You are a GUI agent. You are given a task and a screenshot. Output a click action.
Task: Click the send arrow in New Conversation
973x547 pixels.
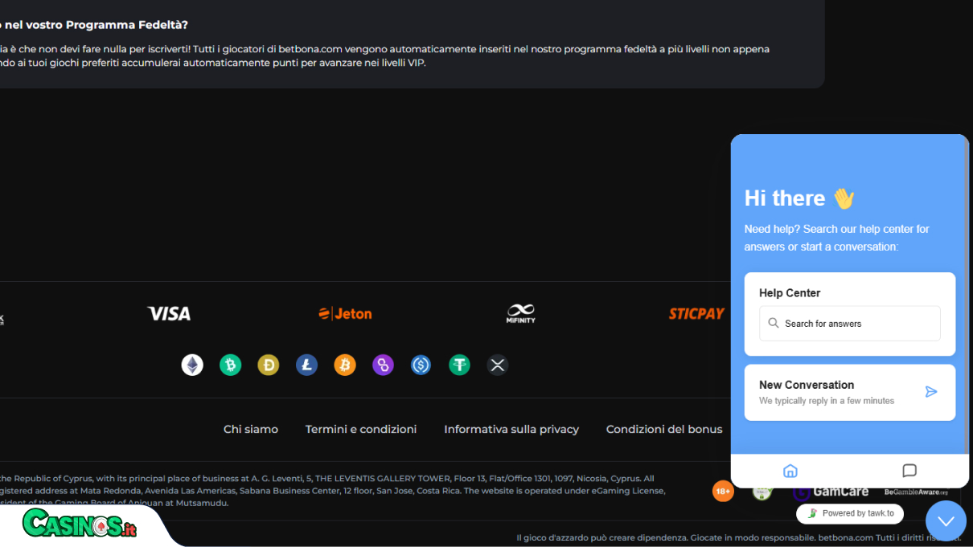[x=931, y=392]
